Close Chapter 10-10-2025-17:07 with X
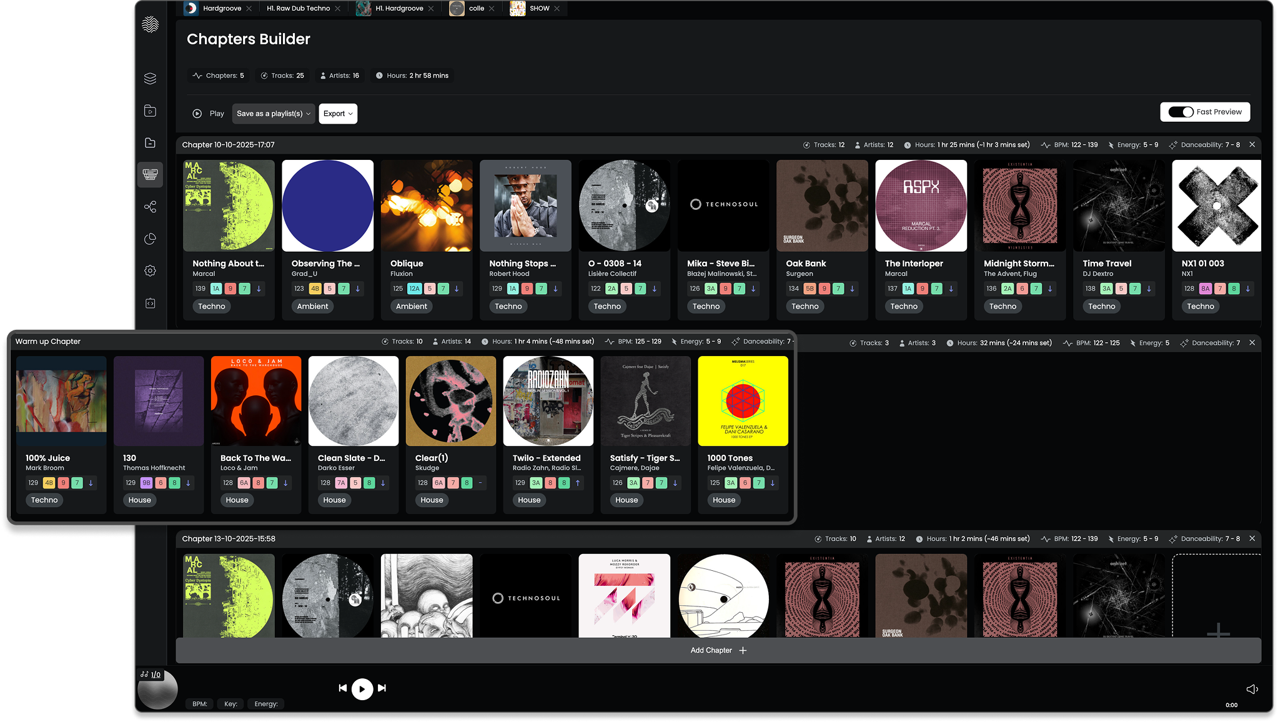 (x=1252, y=144)
